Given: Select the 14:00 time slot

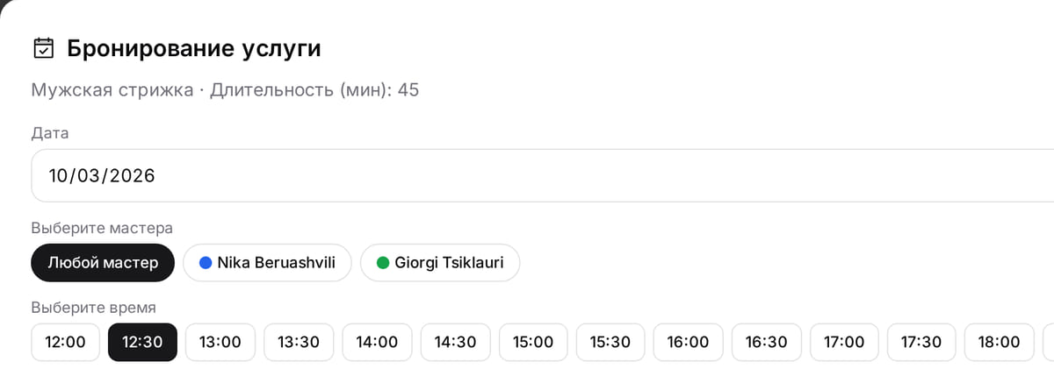Looking at the screenshot, I should pos(377,342).
